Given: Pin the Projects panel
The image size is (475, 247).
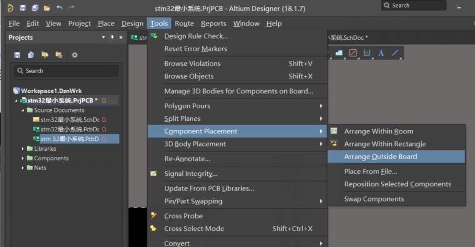Looking at the screenshot, I should [x=112, y=37].
